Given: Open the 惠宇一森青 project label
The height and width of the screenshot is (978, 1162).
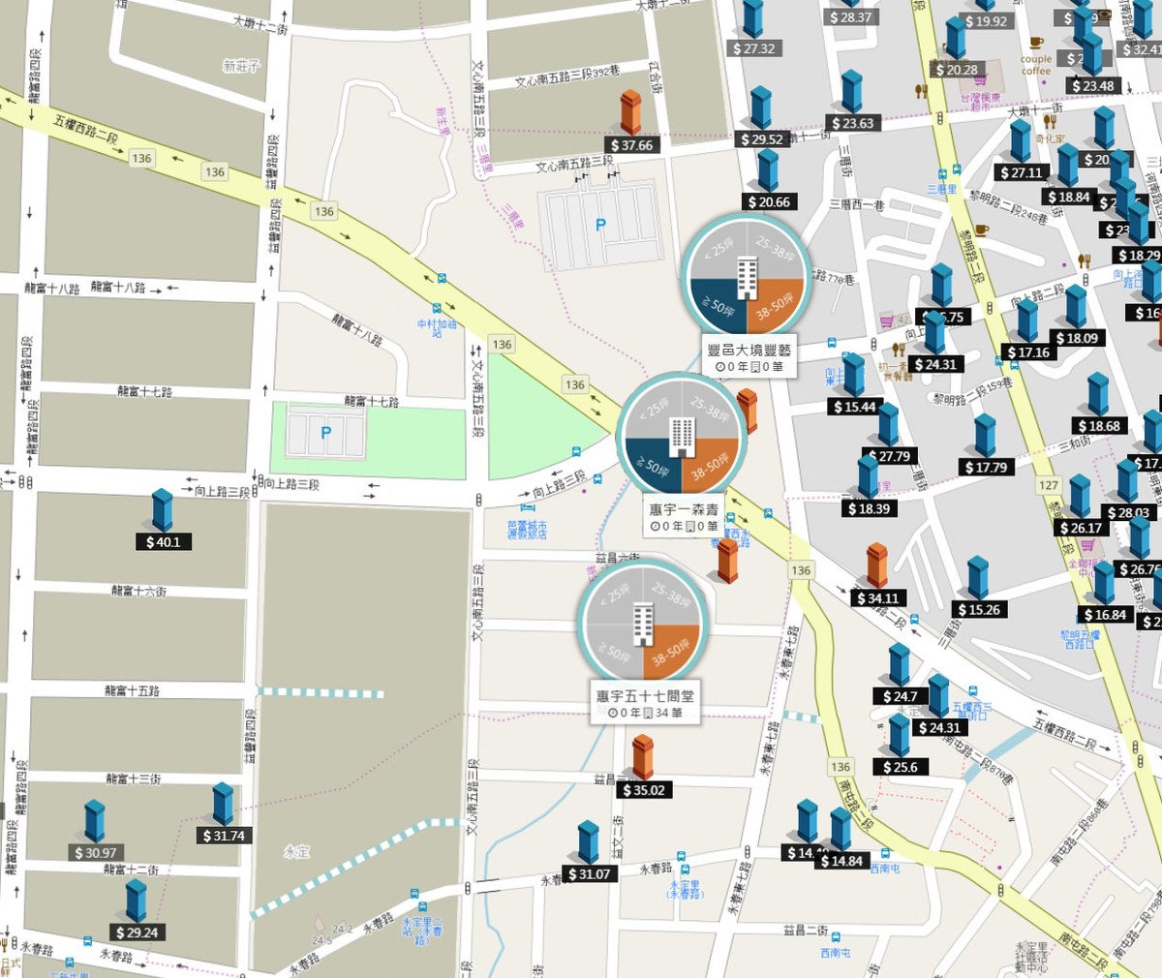Looking at the screenshot, I should [x=684, y=517].
